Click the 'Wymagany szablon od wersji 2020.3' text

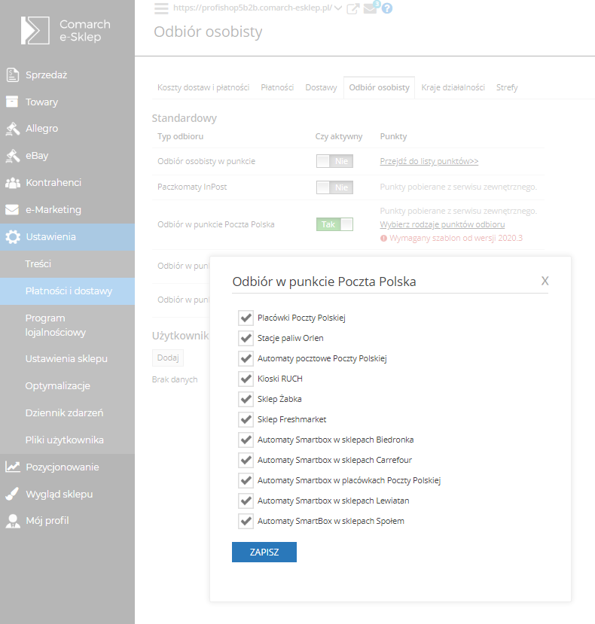point(456,239)
